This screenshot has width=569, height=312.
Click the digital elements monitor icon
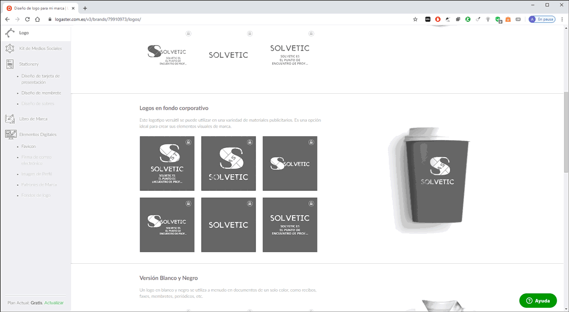click(10, 134)
